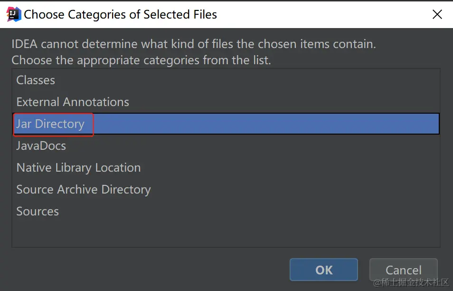
Task: Click the 'Choose the appropriate categories' instruction line
Action: [x=141, y=60]
